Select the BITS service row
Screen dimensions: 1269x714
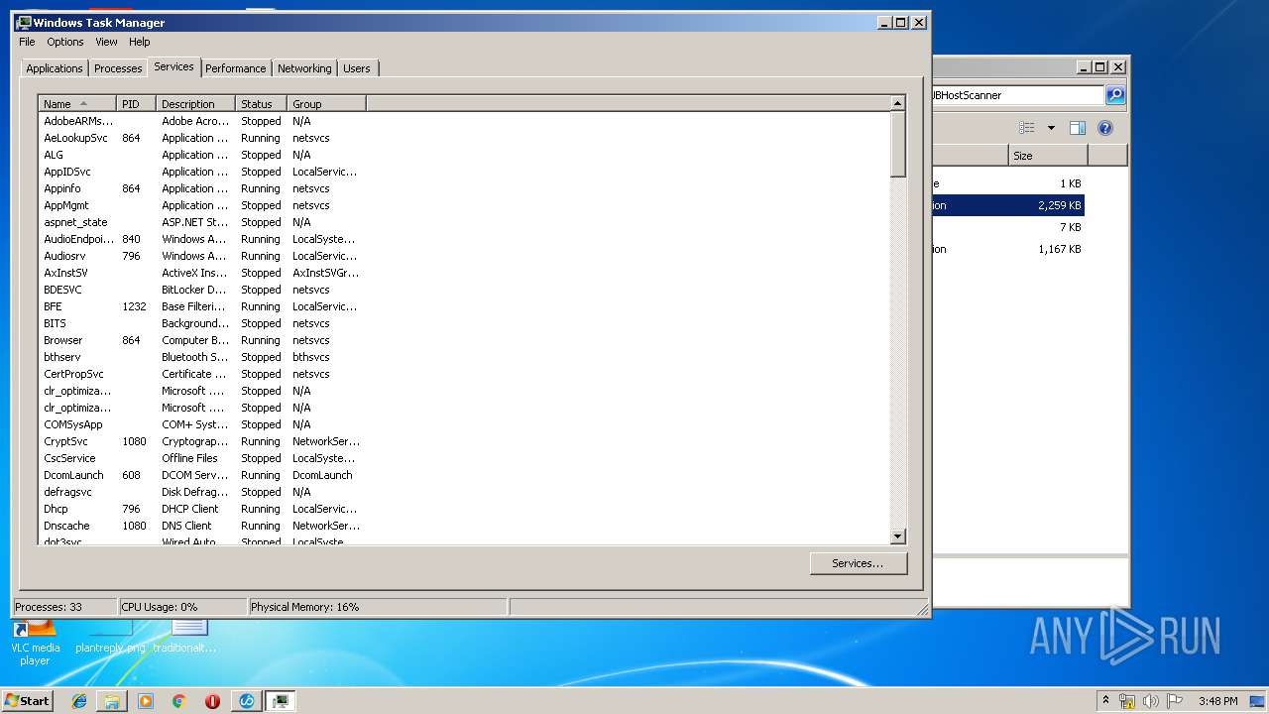[464, 323]
